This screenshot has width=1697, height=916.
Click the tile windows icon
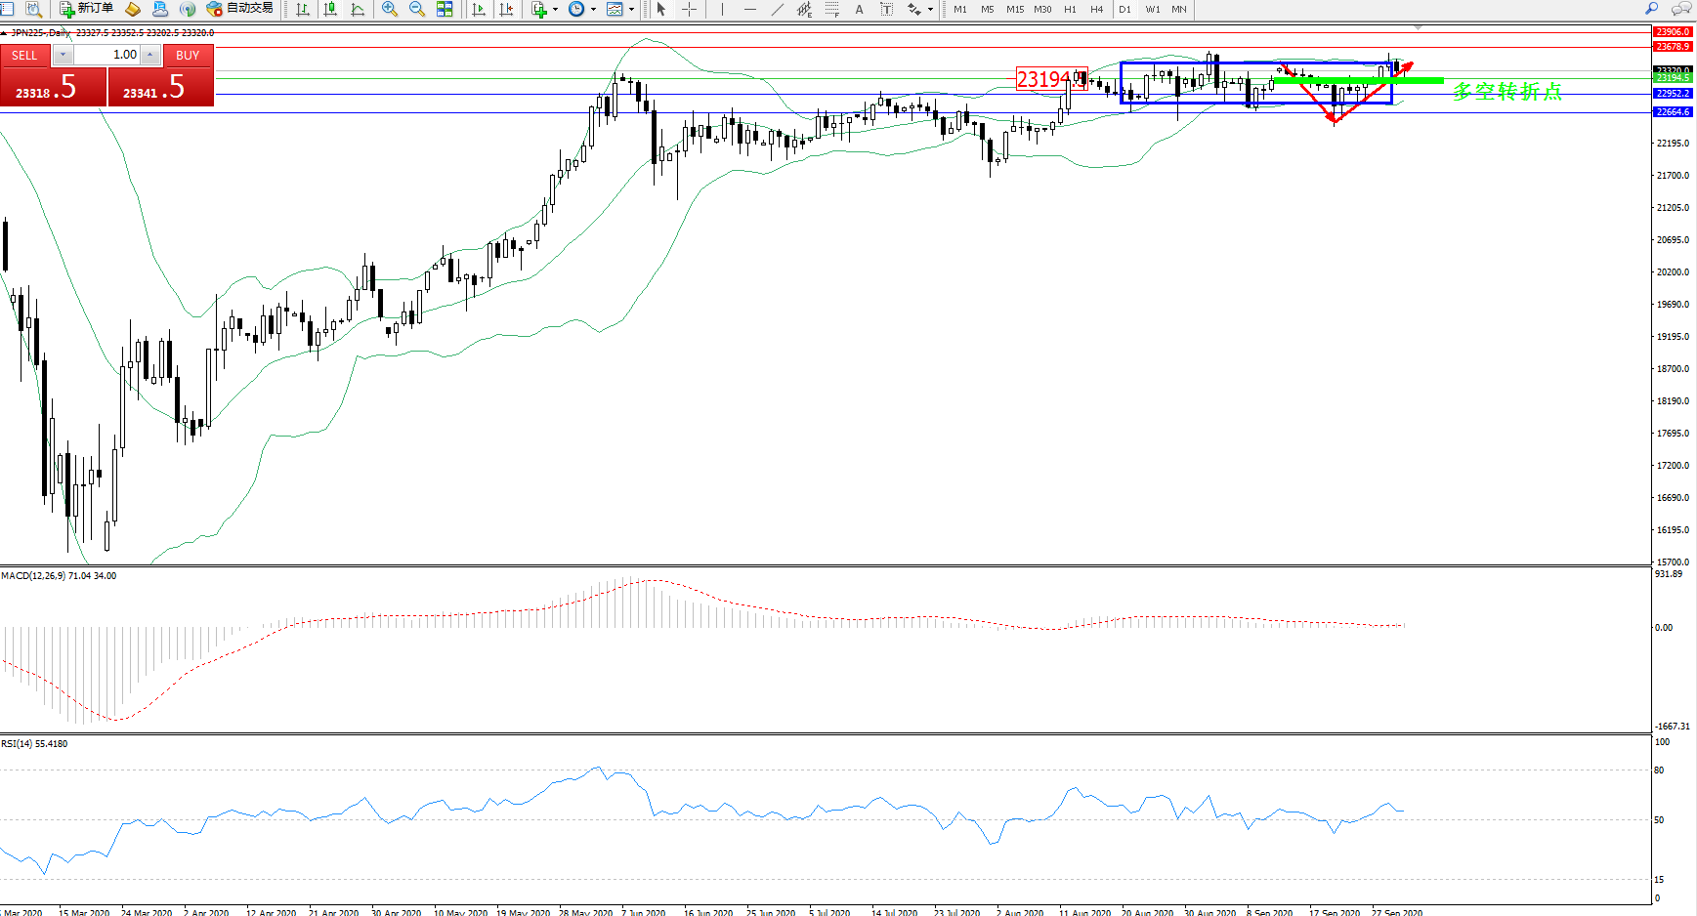click(x=445, y=9)
